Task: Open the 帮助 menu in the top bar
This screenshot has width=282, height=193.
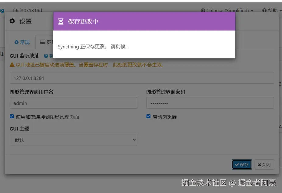Action: [x=272, y=10]
